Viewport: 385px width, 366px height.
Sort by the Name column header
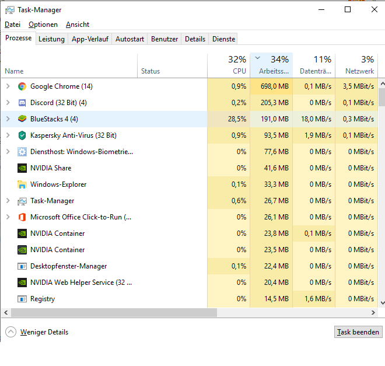69,65
